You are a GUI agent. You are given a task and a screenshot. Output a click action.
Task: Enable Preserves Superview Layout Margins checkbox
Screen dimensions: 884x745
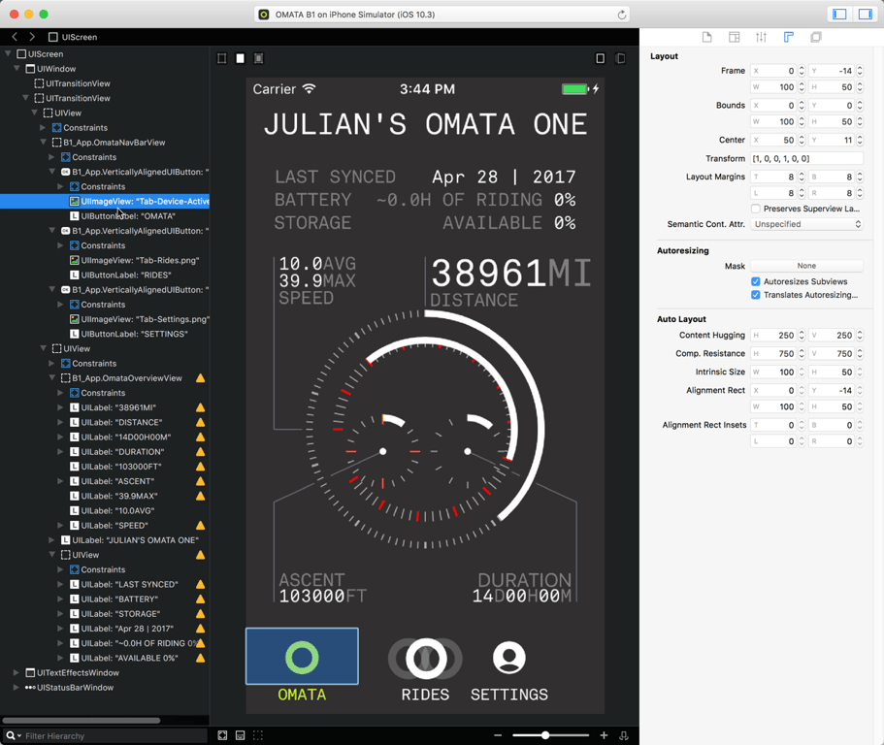(x=756, y=209)
